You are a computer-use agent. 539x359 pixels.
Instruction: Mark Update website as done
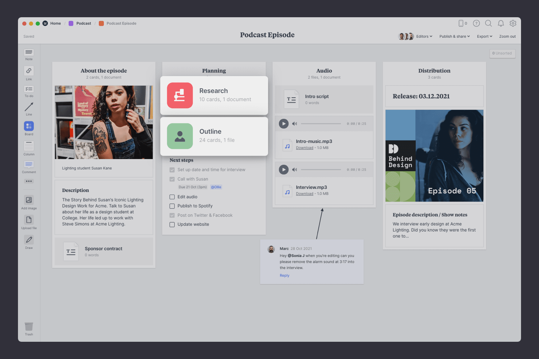pyautogui.click(x=172, y=224)
